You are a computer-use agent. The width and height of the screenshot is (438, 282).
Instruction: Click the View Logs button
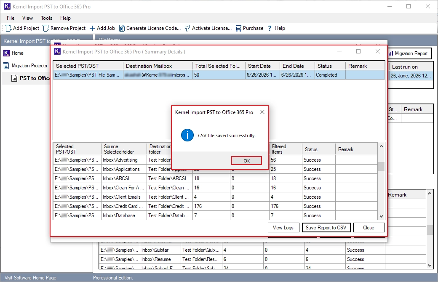pos(283,228)
